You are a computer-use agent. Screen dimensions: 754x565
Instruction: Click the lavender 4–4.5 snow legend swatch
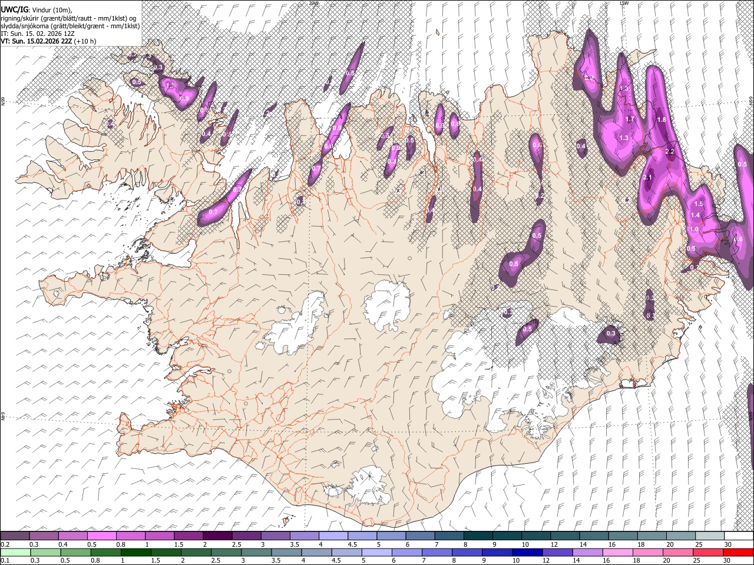pyautogui.click(x=333, y=537)
